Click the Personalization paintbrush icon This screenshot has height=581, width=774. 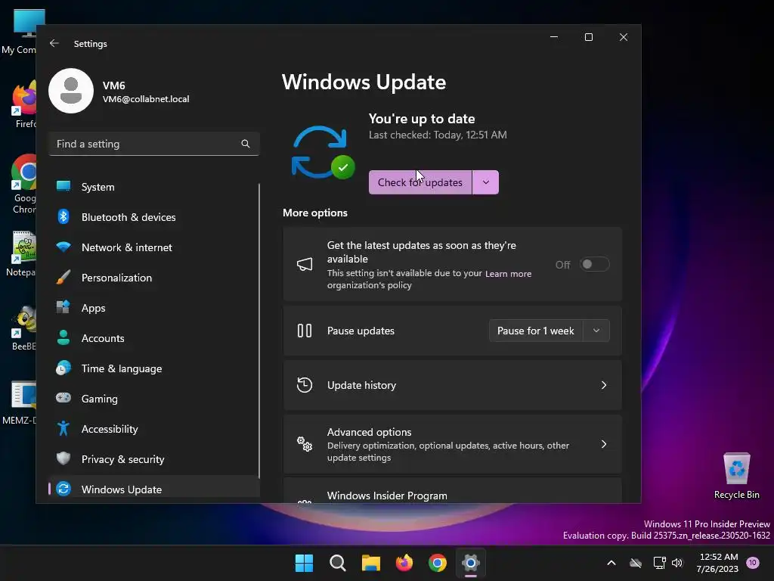pos(63,277)
